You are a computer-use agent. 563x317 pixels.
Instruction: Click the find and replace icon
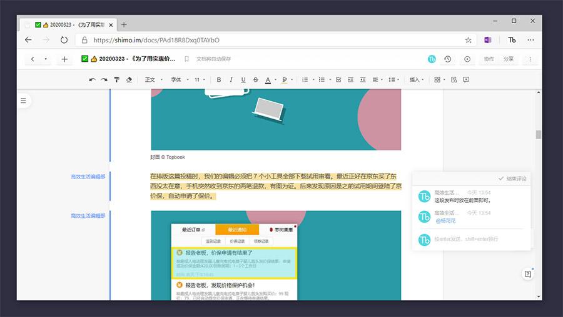coord(454,80)
